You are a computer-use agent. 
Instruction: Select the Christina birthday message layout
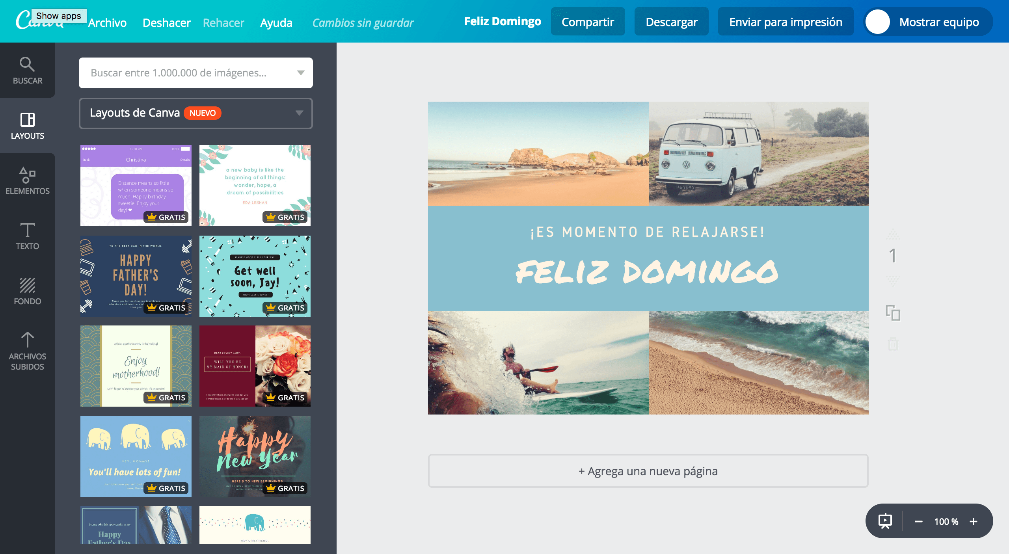(x=136, y=186)
